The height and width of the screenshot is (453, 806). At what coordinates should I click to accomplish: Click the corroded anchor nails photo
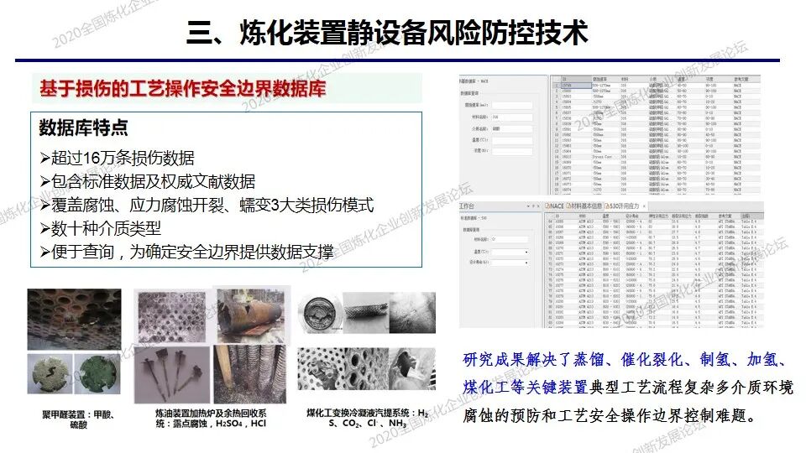(x=172, y=374)
